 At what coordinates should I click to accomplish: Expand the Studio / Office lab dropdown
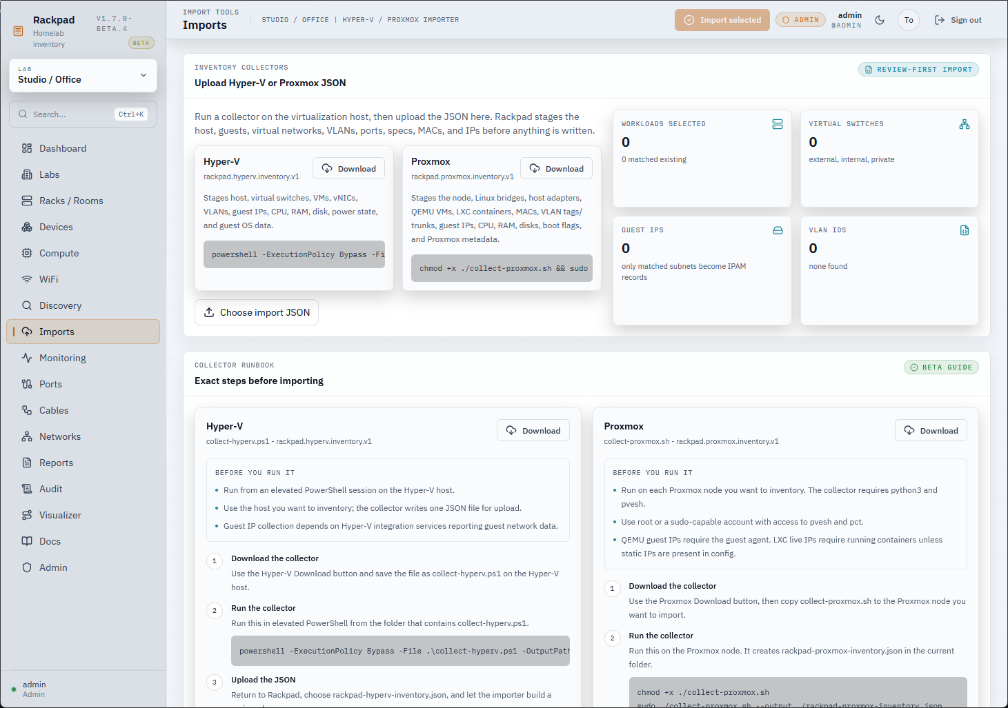coord(83,75)
